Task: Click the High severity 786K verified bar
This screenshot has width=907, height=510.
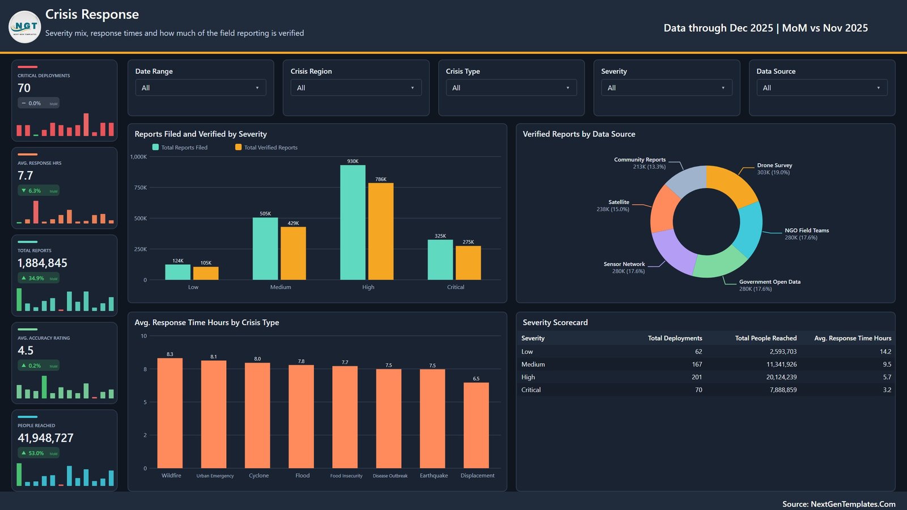Action: point(381,231)
